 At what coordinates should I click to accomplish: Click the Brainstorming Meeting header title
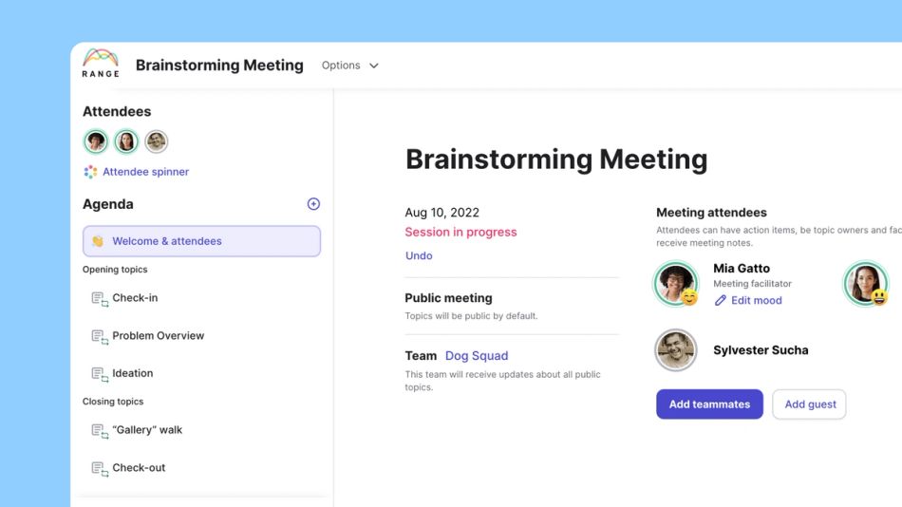219,65
